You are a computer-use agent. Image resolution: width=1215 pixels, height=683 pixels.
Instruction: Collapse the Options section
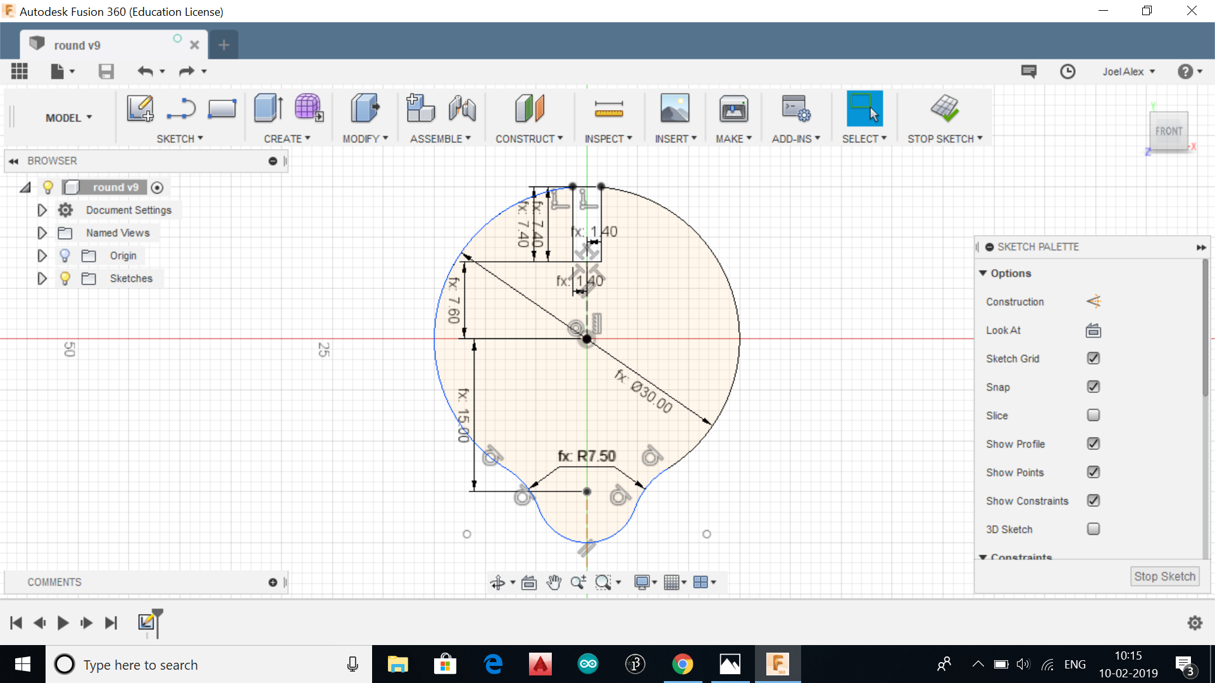coord(983,273)
